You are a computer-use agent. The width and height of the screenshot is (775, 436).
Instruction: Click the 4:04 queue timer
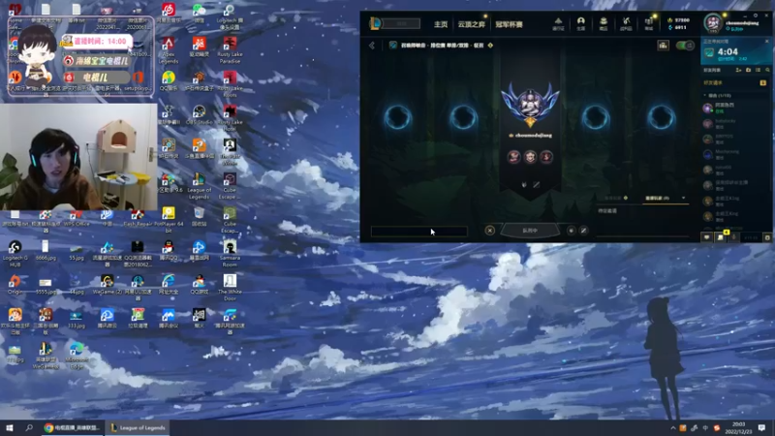click(x=728, y=52)
